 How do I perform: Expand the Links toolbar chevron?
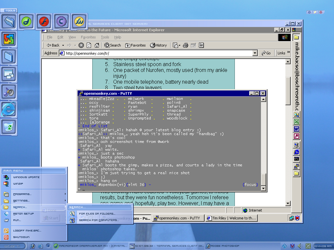[x=288, y=53]
